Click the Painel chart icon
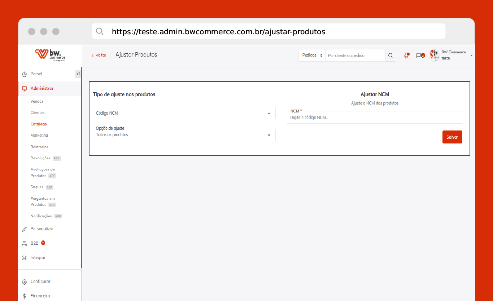The image size is (493, 301). point(25,74)
